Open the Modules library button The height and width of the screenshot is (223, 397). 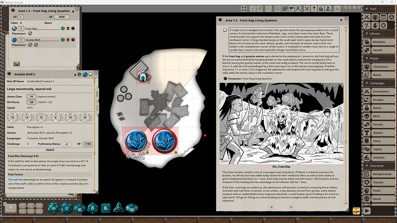379,42
